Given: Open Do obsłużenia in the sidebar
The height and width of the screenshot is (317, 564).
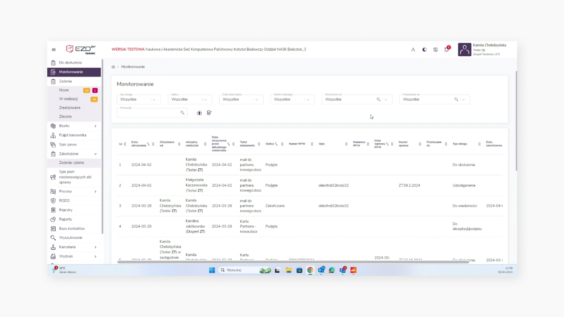Looking at the screenshot, I should (70, 63).
